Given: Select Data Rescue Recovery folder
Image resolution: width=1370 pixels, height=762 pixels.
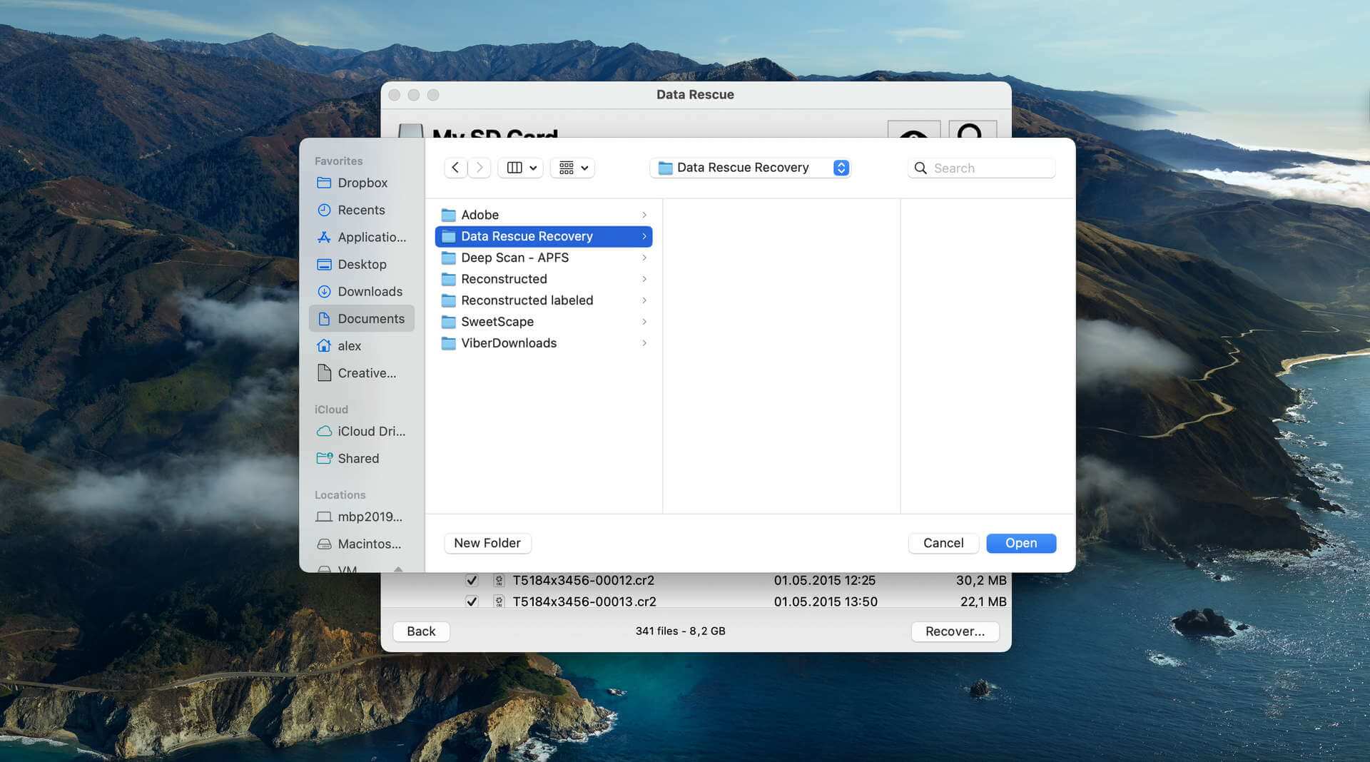Looking at the screenshot, I should (544, 236).
